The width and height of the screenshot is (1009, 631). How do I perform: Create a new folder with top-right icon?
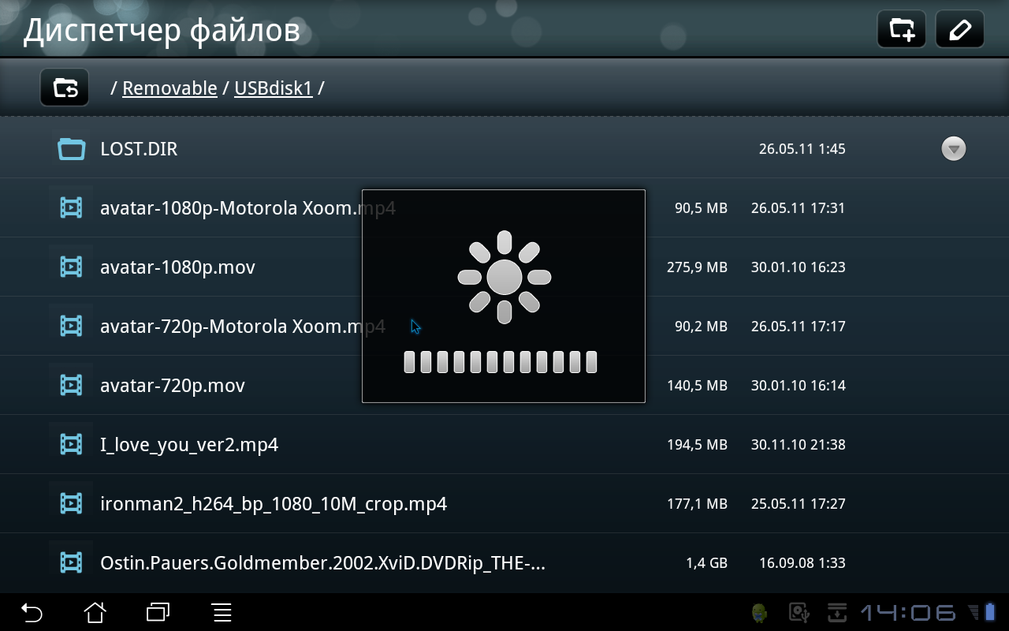click(x=901, y=30)
